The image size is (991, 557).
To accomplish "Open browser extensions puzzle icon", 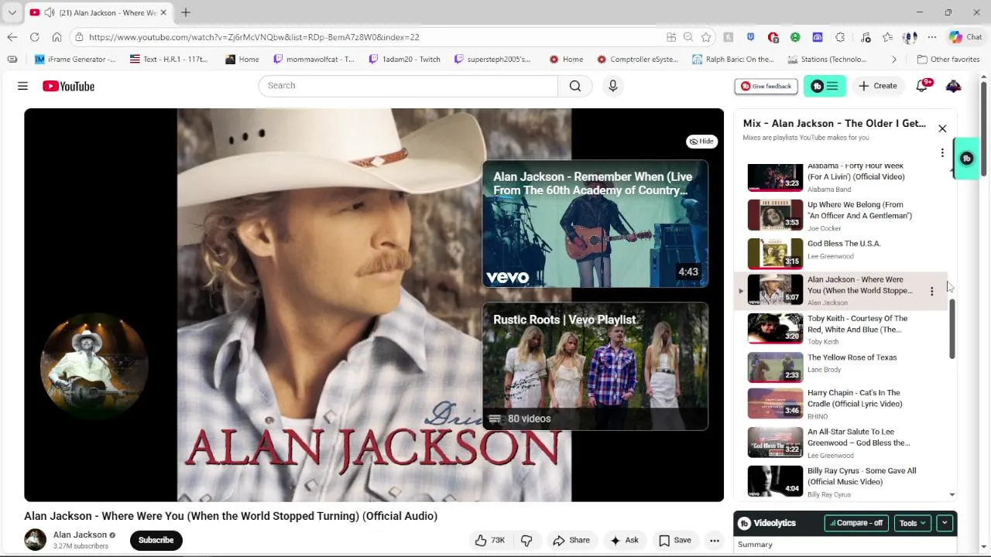I will coord(840,37).
